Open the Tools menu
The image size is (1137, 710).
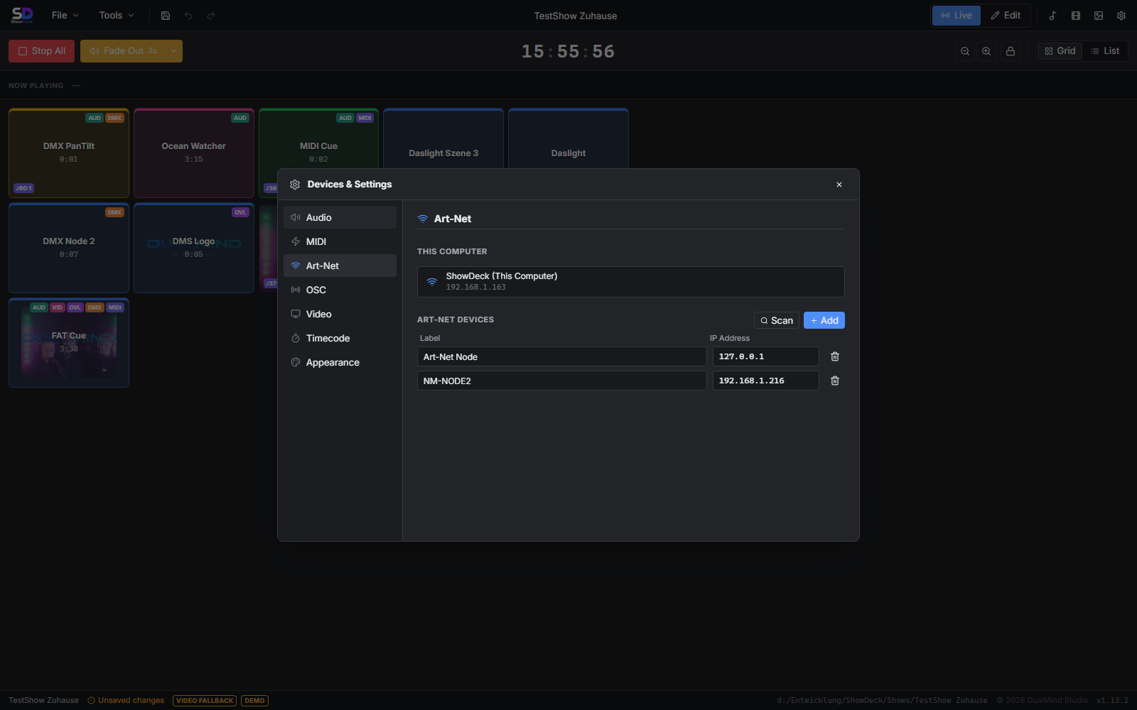pyautogui.click(x=117, y=16)
